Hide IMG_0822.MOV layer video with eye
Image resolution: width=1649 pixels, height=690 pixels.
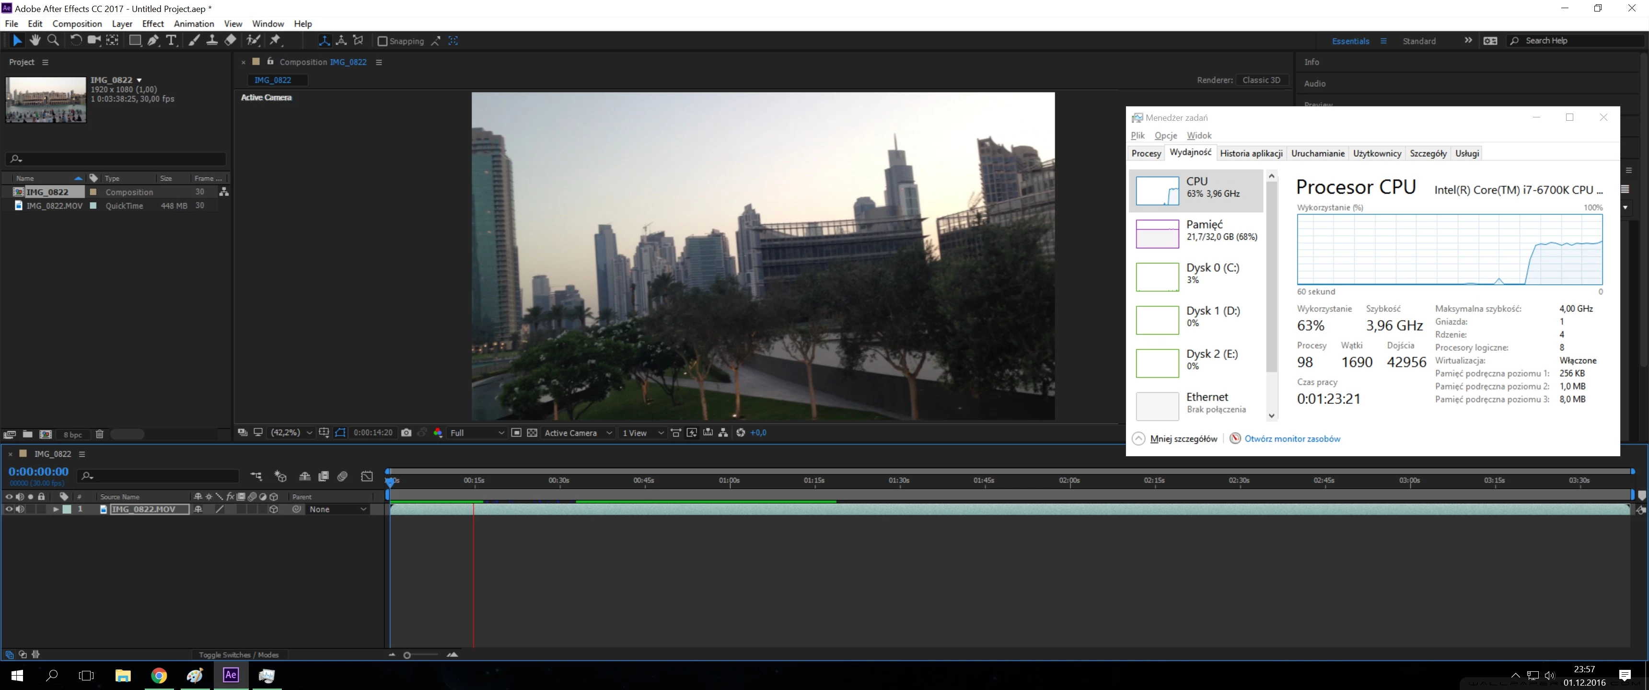(9, 509)
